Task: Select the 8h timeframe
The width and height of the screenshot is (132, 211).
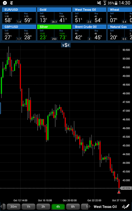Action: pos(73,207)
